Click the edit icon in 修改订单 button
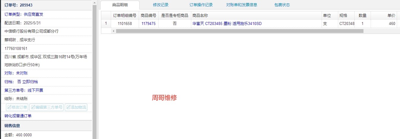The width and height of the screenshot is (400, 139). click(x=9, y=107)
